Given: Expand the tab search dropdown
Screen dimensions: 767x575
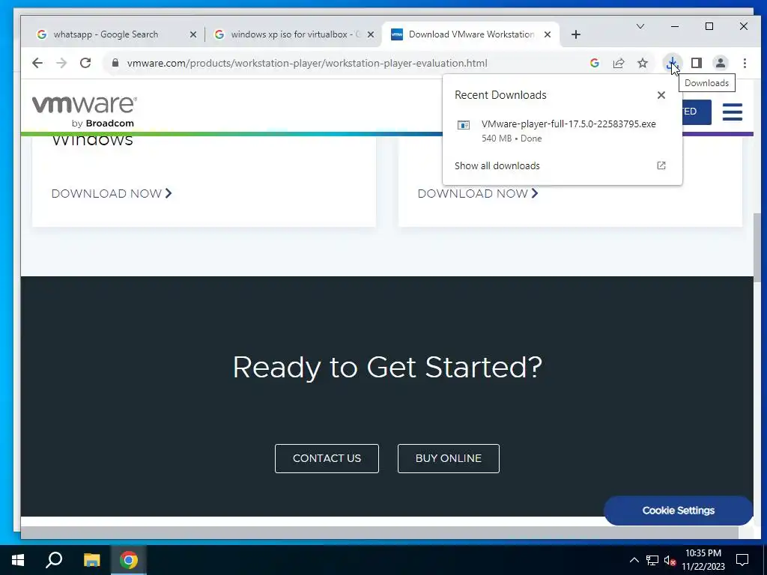Looking at the screenshot, I should click(x=640, y=26).
